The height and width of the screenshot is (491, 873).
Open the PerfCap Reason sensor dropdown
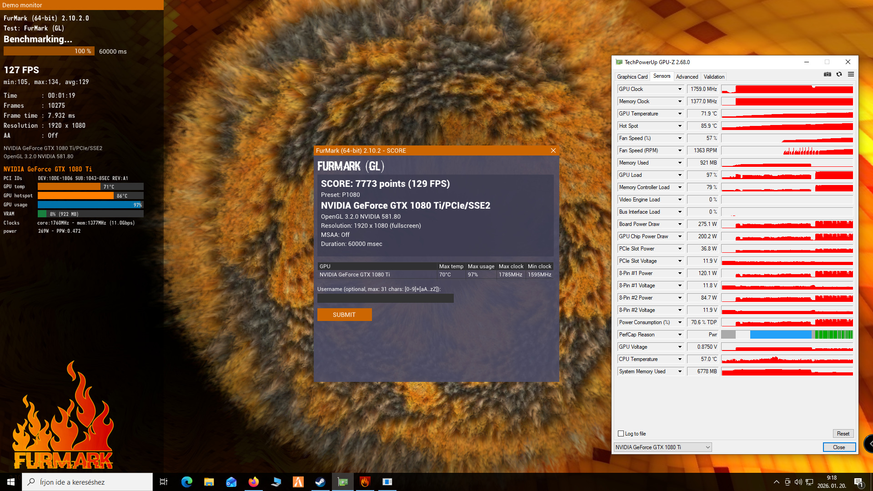pyautogui.click(x=680, y=335)
